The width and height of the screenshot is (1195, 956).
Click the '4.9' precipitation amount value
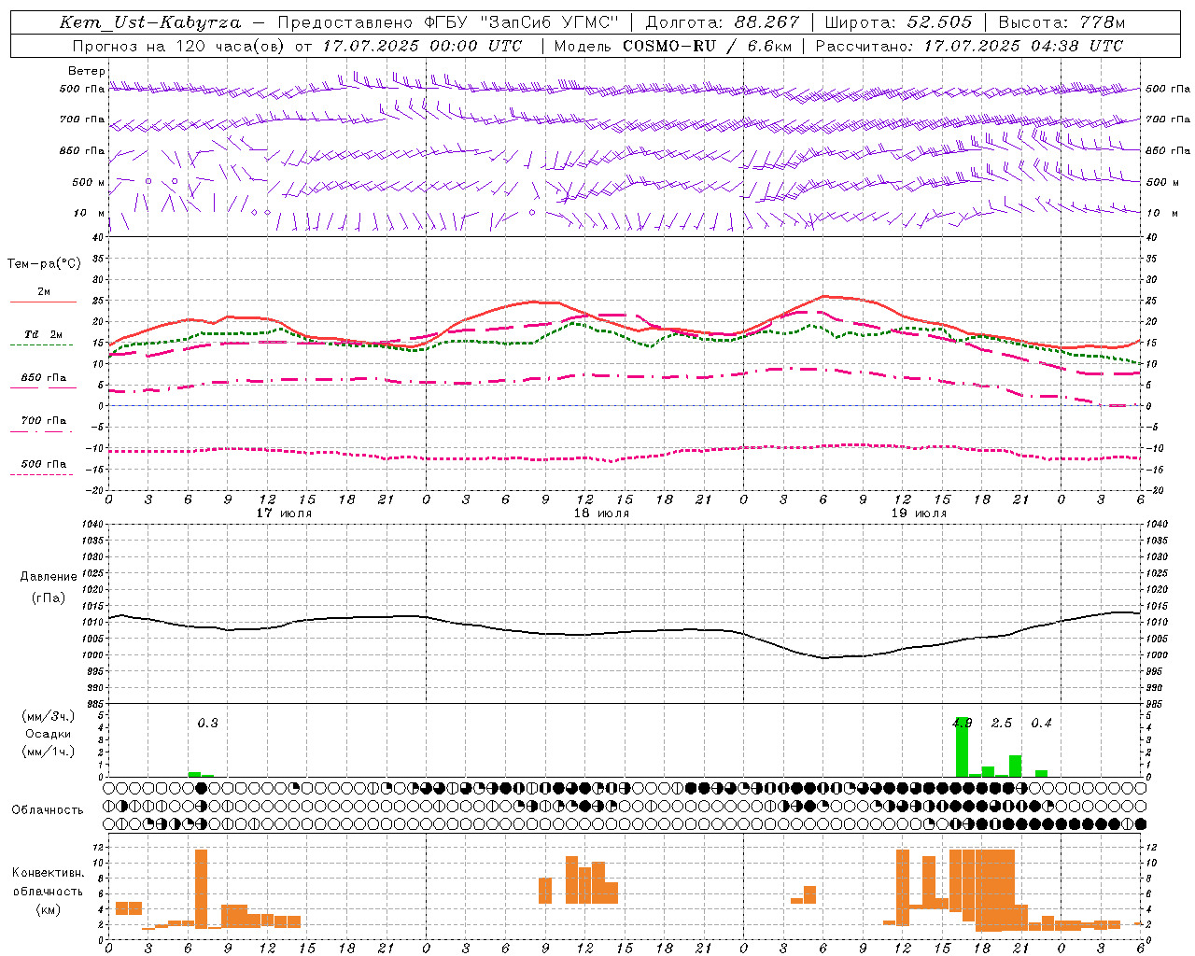(963, 724)
